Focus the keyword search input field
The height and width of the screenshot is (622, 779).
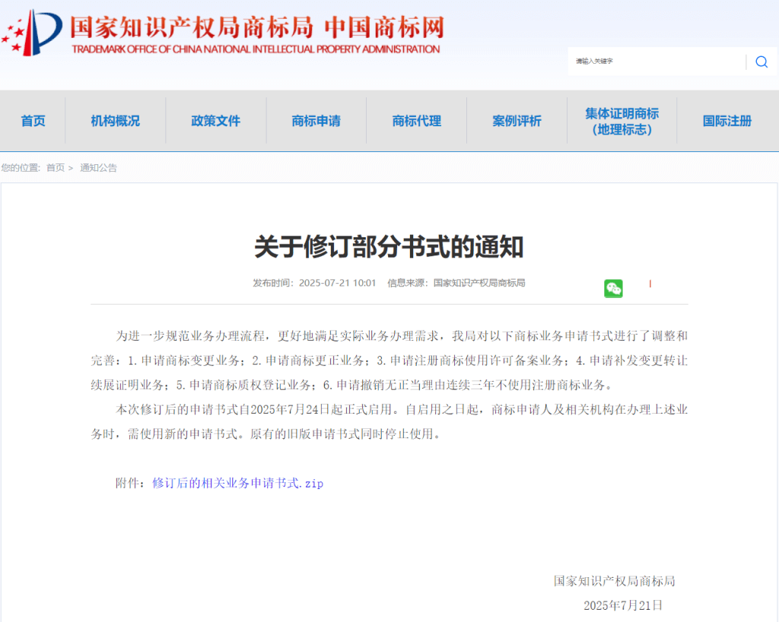(657, 61)
